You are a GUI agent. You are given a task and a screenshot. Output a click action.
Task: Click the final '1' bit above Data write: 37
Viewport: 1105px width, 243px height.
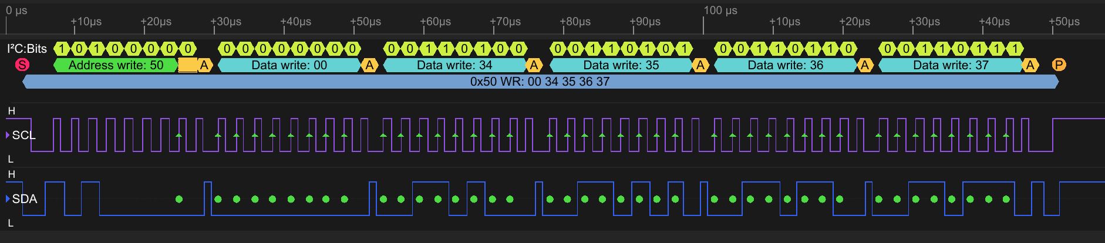pyautogui.click(x=1014, y=48)
